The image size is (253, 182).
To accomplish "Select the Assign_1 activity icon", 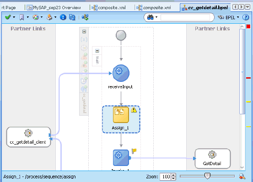I will pos(121,115).
